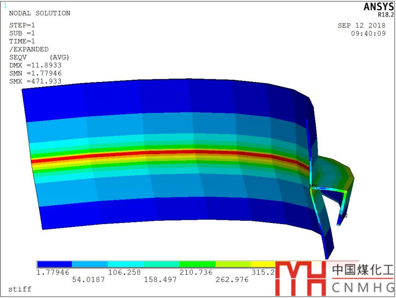Click the SEQV (AVG) label

point(39,57)
